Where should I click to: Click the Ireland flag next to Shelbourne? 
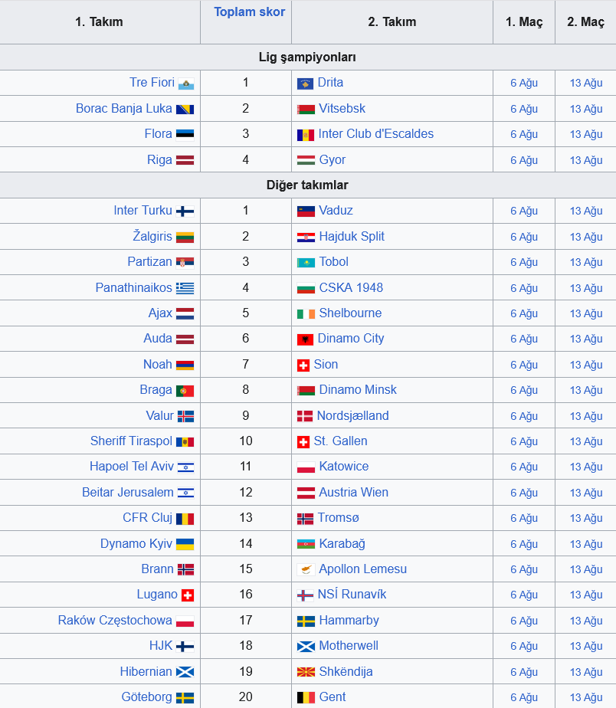pos(306,313)
